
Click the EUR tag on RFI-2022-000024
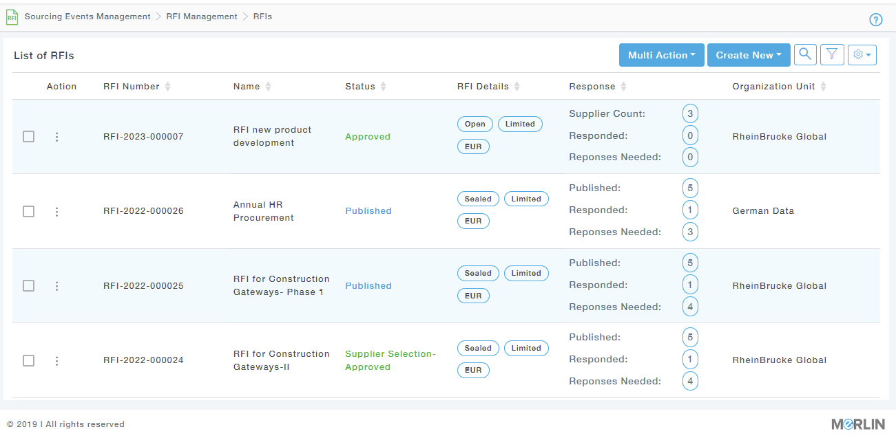[x=473, y=370]
